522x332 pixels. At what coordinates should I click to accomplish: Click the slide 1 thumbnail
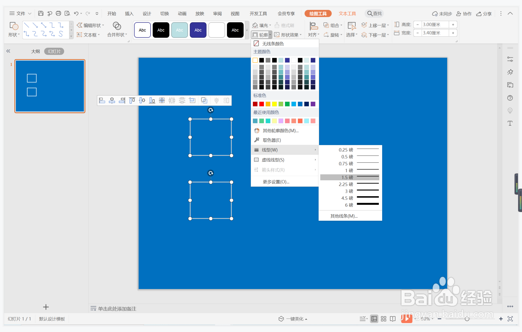tap(50, 86)
